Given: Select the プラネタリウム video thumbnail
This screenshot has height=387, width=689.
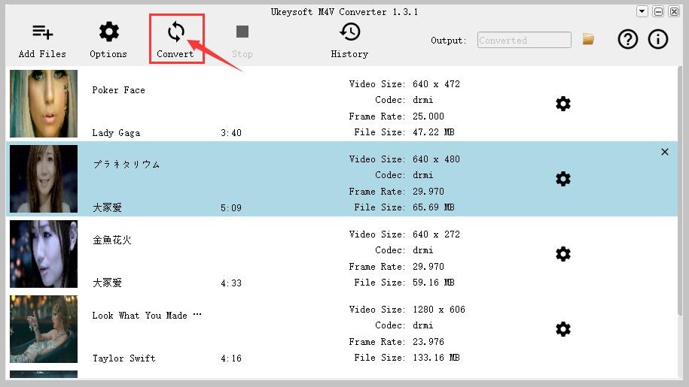Looking at the screenshot, I should (44, 179).
